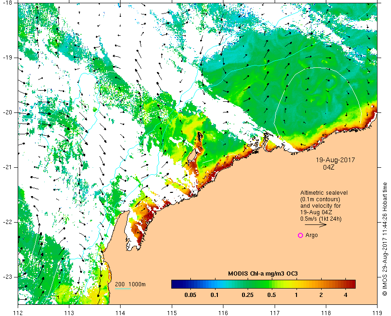Click the longitude axis label '117'
Screen dimensions: 391x316
click(275, 313)
